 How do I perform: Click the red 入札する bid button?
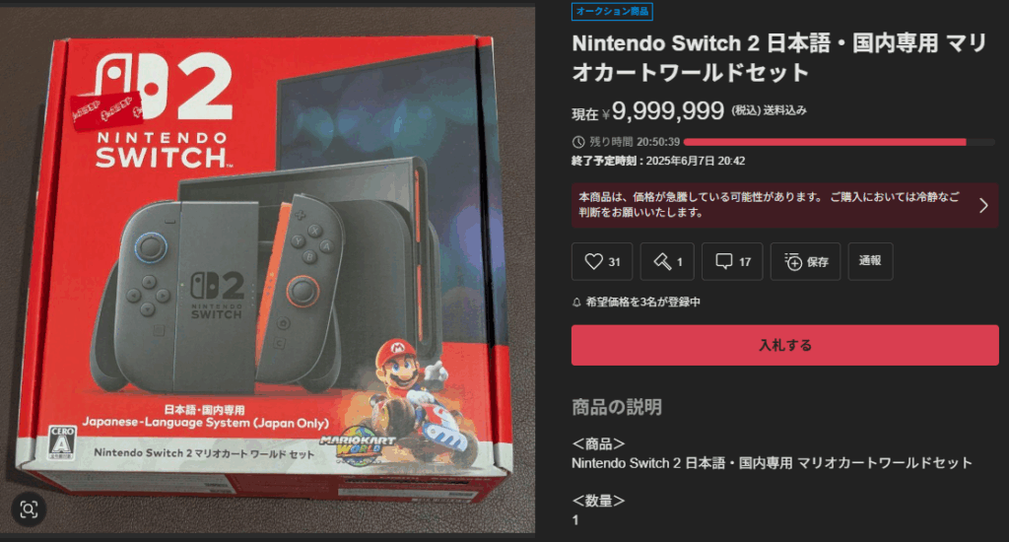785,345
